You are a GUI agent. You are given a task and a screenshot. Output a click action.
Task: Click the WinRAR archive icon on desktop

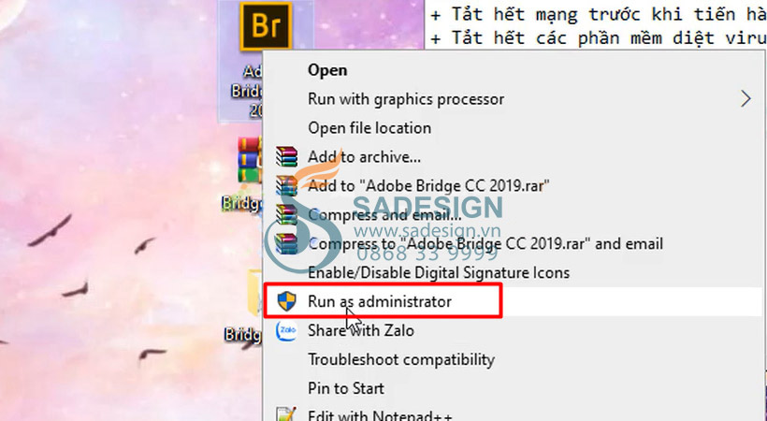pos(250,161)
